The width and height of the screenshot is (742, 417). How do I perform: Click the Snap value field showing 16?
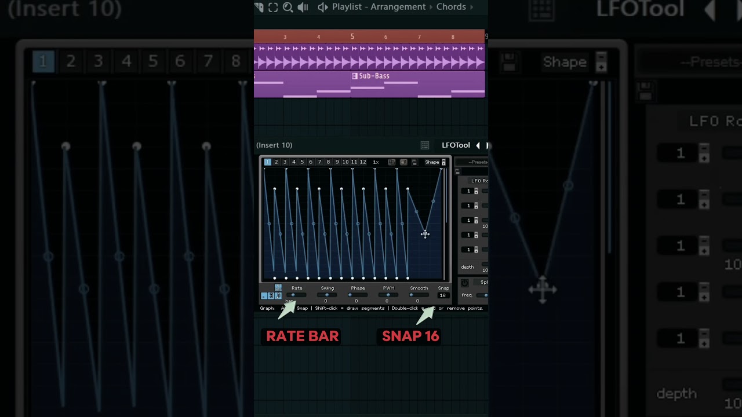click(x=443, y=295)
